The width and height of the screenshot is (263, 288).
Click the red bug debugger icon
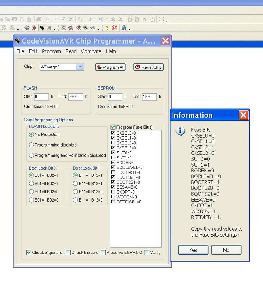[x=34, y=28]
